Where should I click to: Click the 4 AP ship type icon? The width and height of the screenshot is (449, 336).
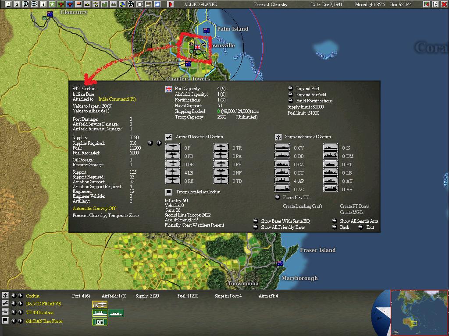(282, 181)
